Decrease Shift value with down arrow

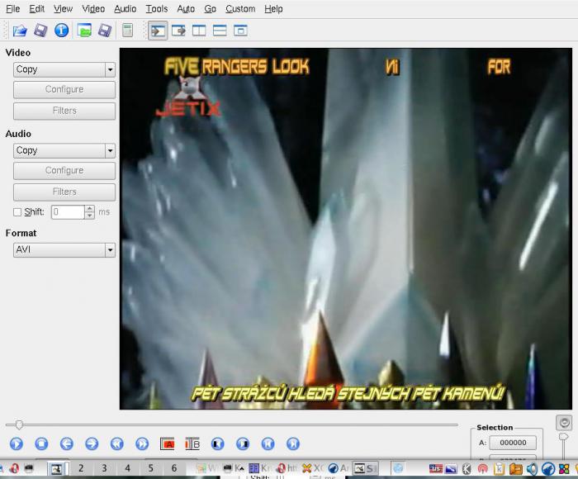(x=89, y=216)
